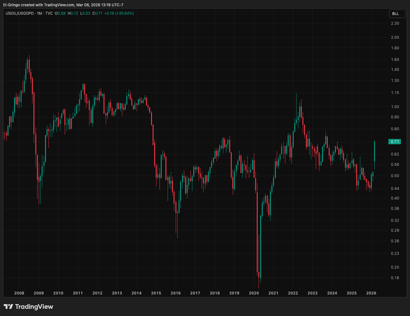Click the 2008 label on time axis
The image size is (410, 316).
(19, 293)
